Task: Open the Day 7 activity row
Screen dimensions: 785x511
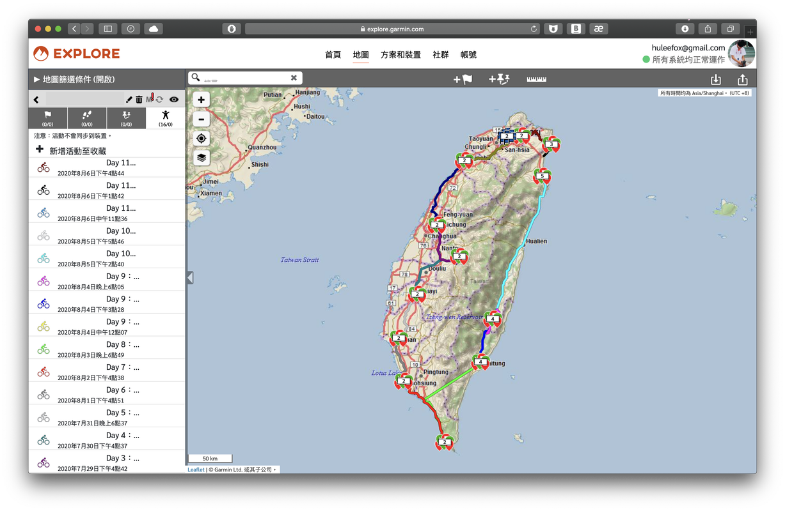Action: click(x=107, y=372)
